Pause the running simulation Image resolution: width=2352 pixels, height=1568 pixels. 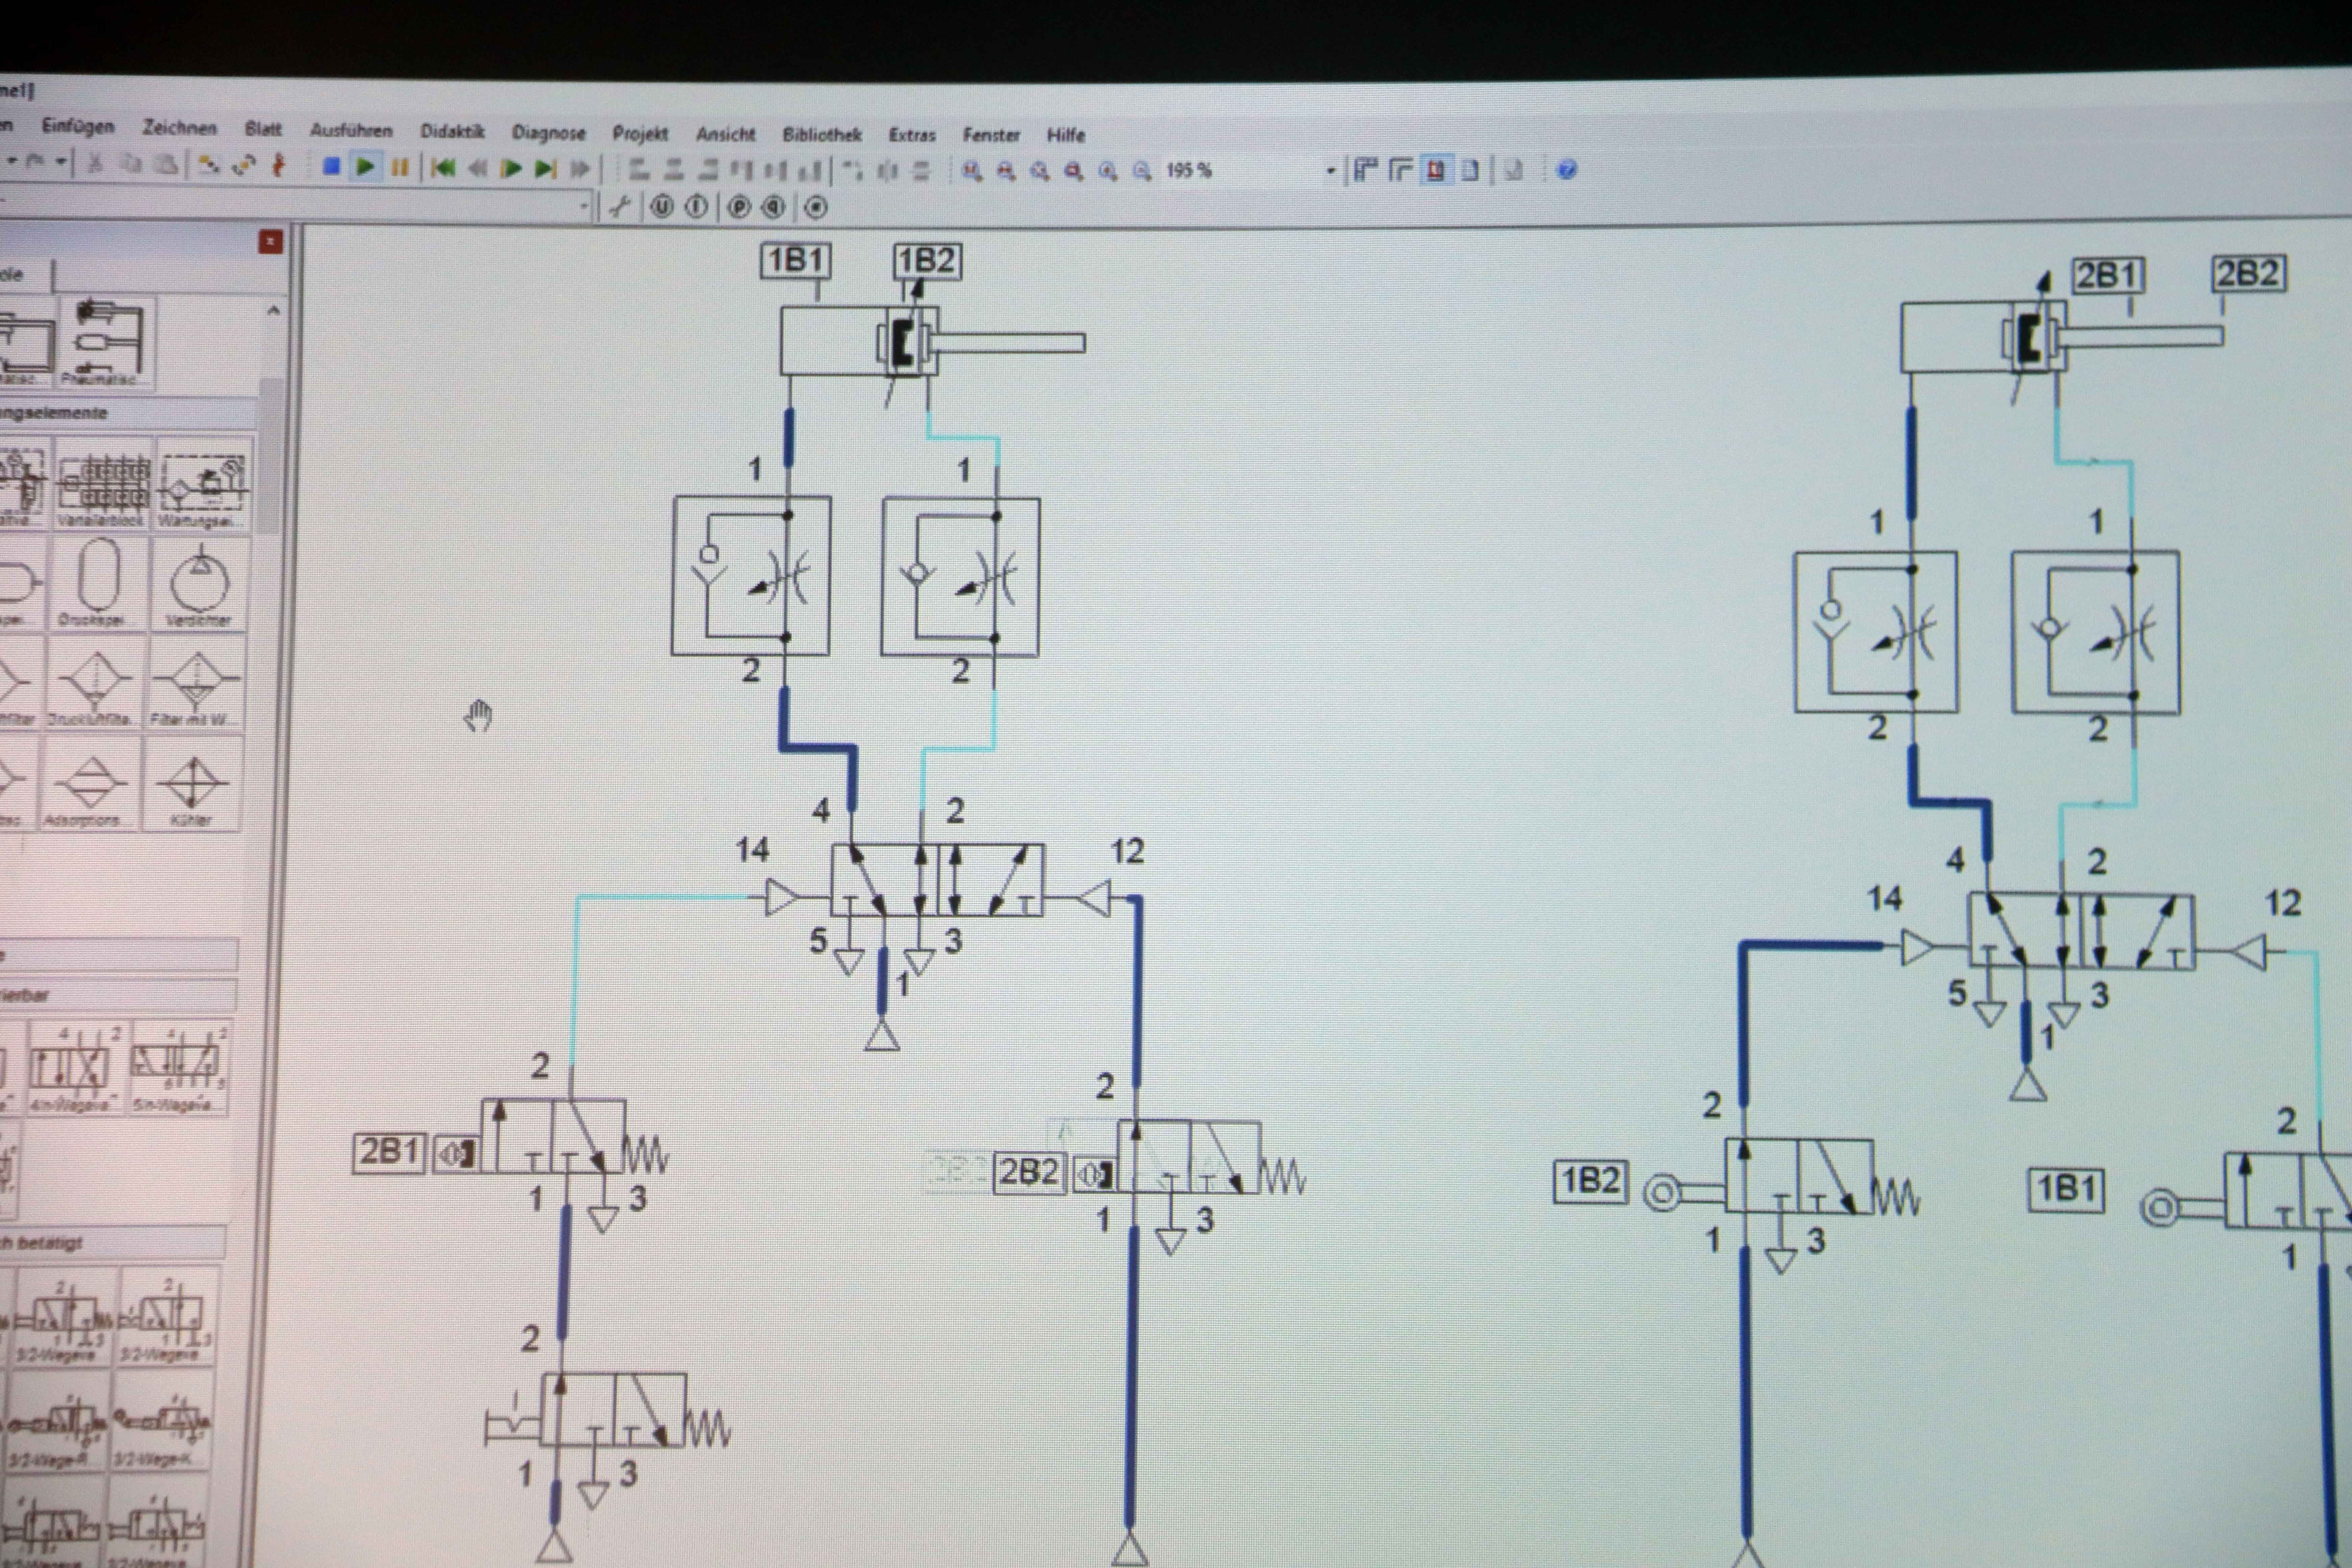click(x=400, y=167)
